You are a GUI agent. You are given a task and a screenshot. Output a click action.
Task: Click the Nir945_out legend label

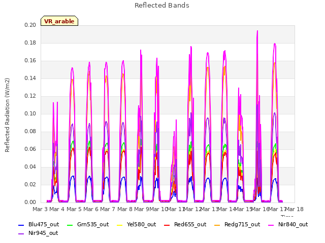43,233
